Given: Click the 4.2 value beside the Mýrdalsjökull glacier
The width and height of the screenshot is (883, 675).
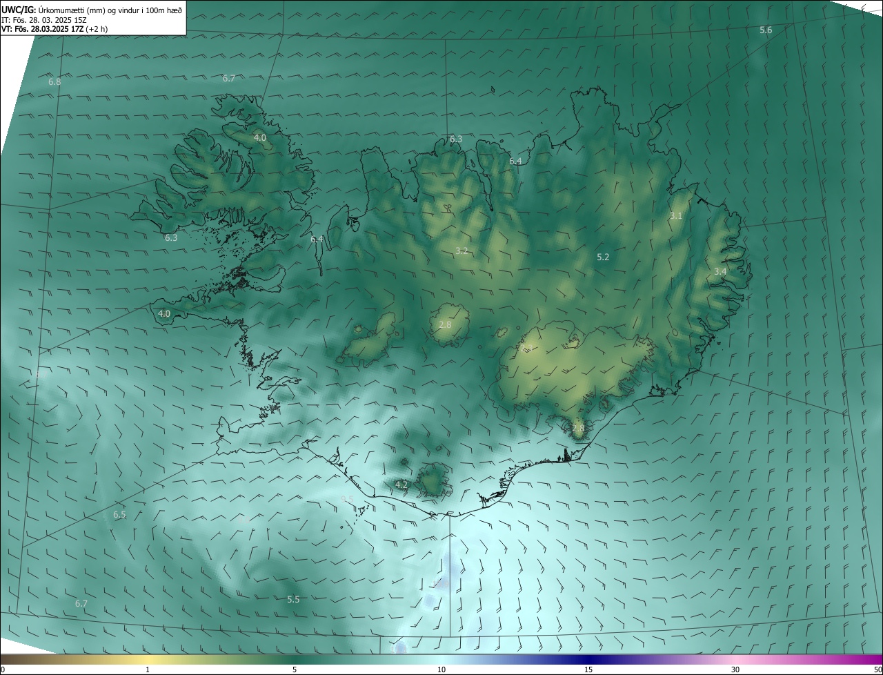Looking at the screenshot, I should click(x=401, y=485).
